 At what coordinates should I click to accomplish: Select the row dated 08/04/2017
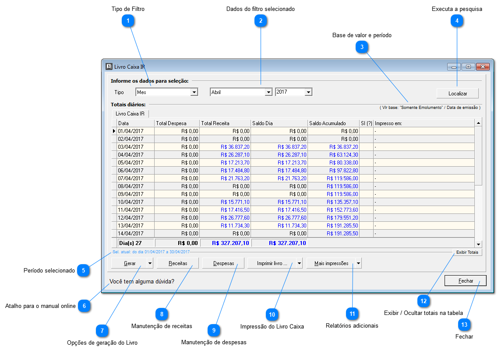pos(293,186)
